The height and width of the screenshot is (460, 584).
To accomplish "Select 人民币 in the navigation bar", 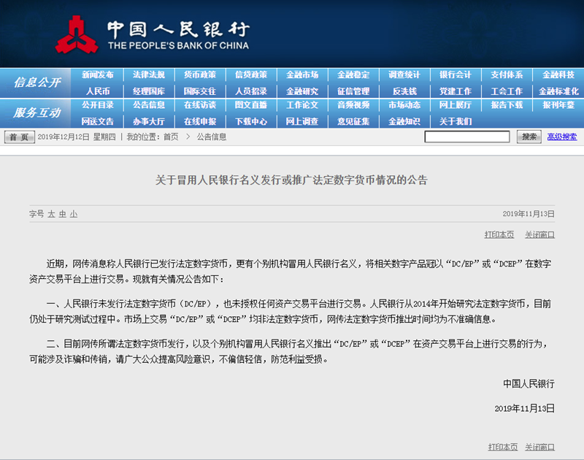I will 98,91.
